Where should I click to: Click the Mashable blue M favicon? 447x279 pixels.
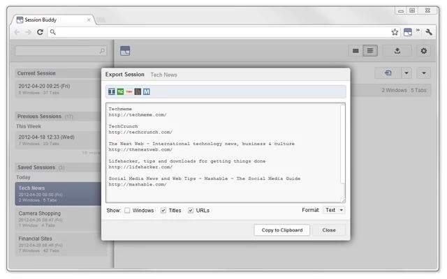[147, 91]
